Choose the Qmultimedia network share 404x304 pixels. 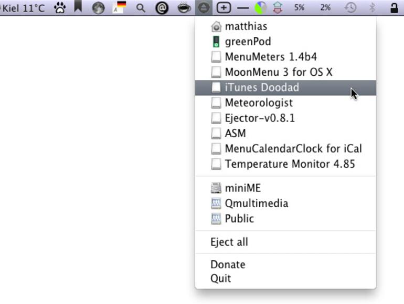tap(256, 203)
